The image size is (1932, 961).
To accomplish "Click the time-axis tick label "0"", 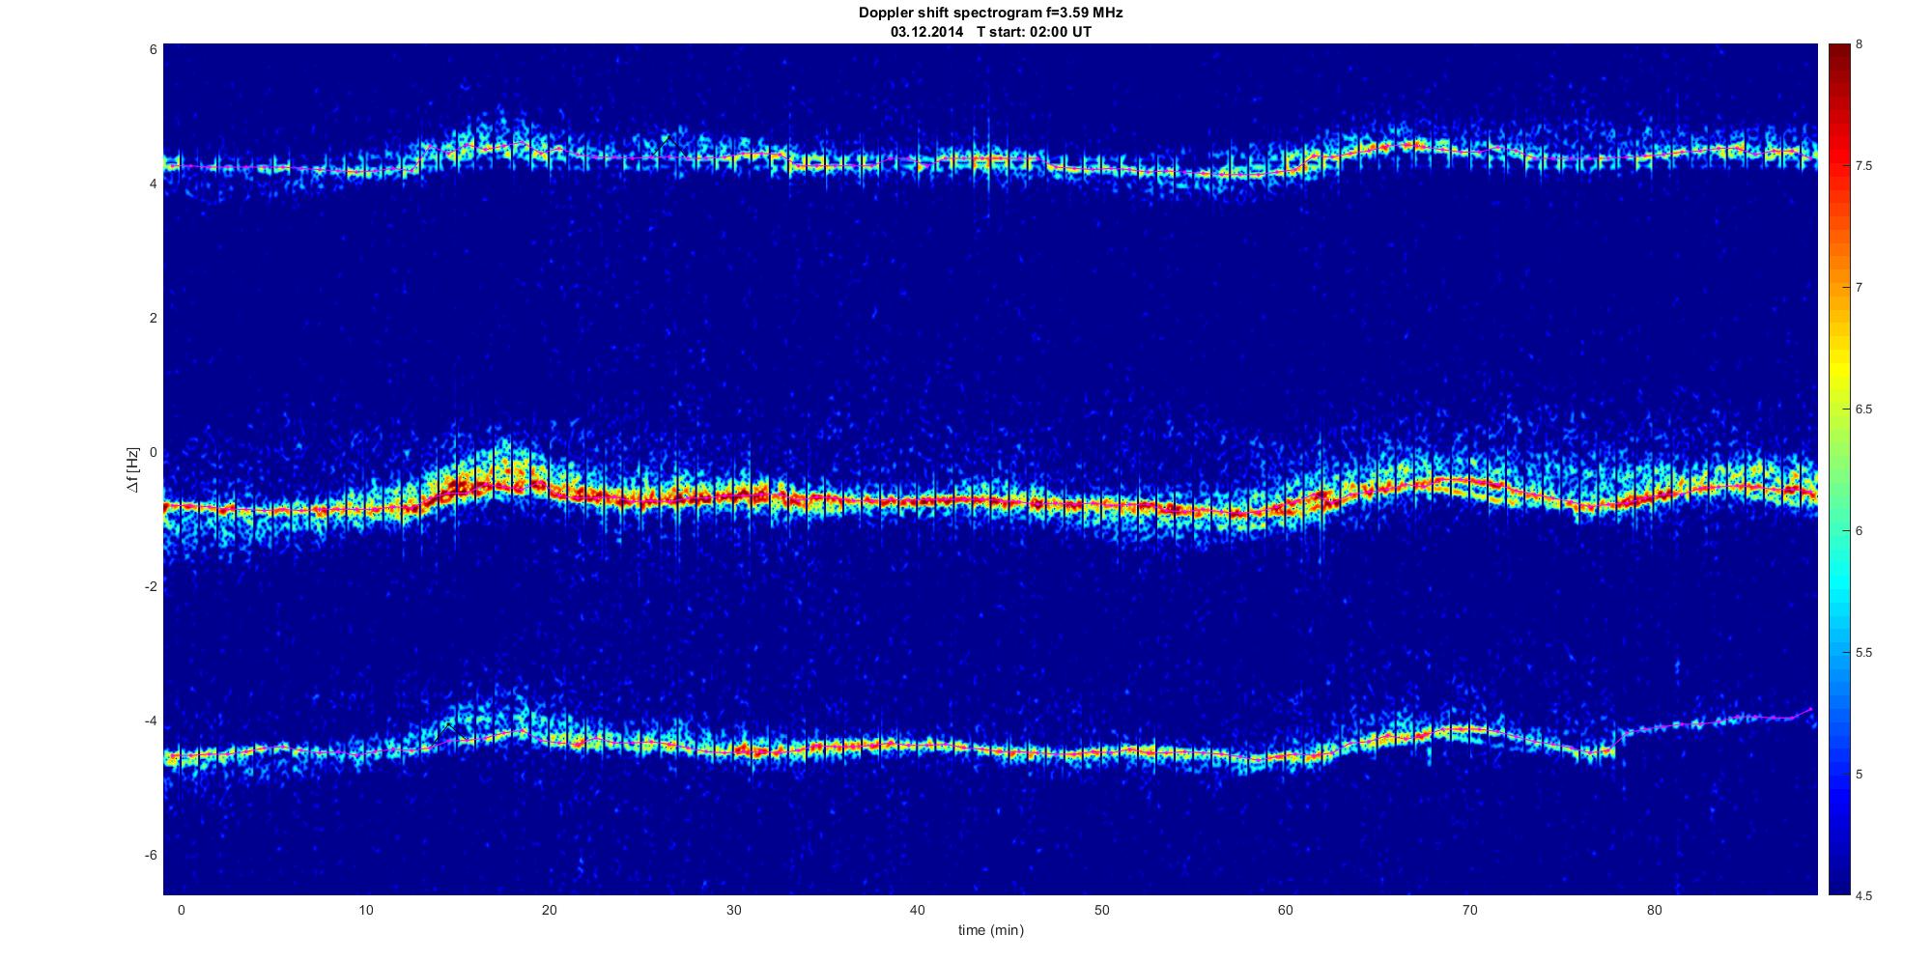I will tap(182, 910).
